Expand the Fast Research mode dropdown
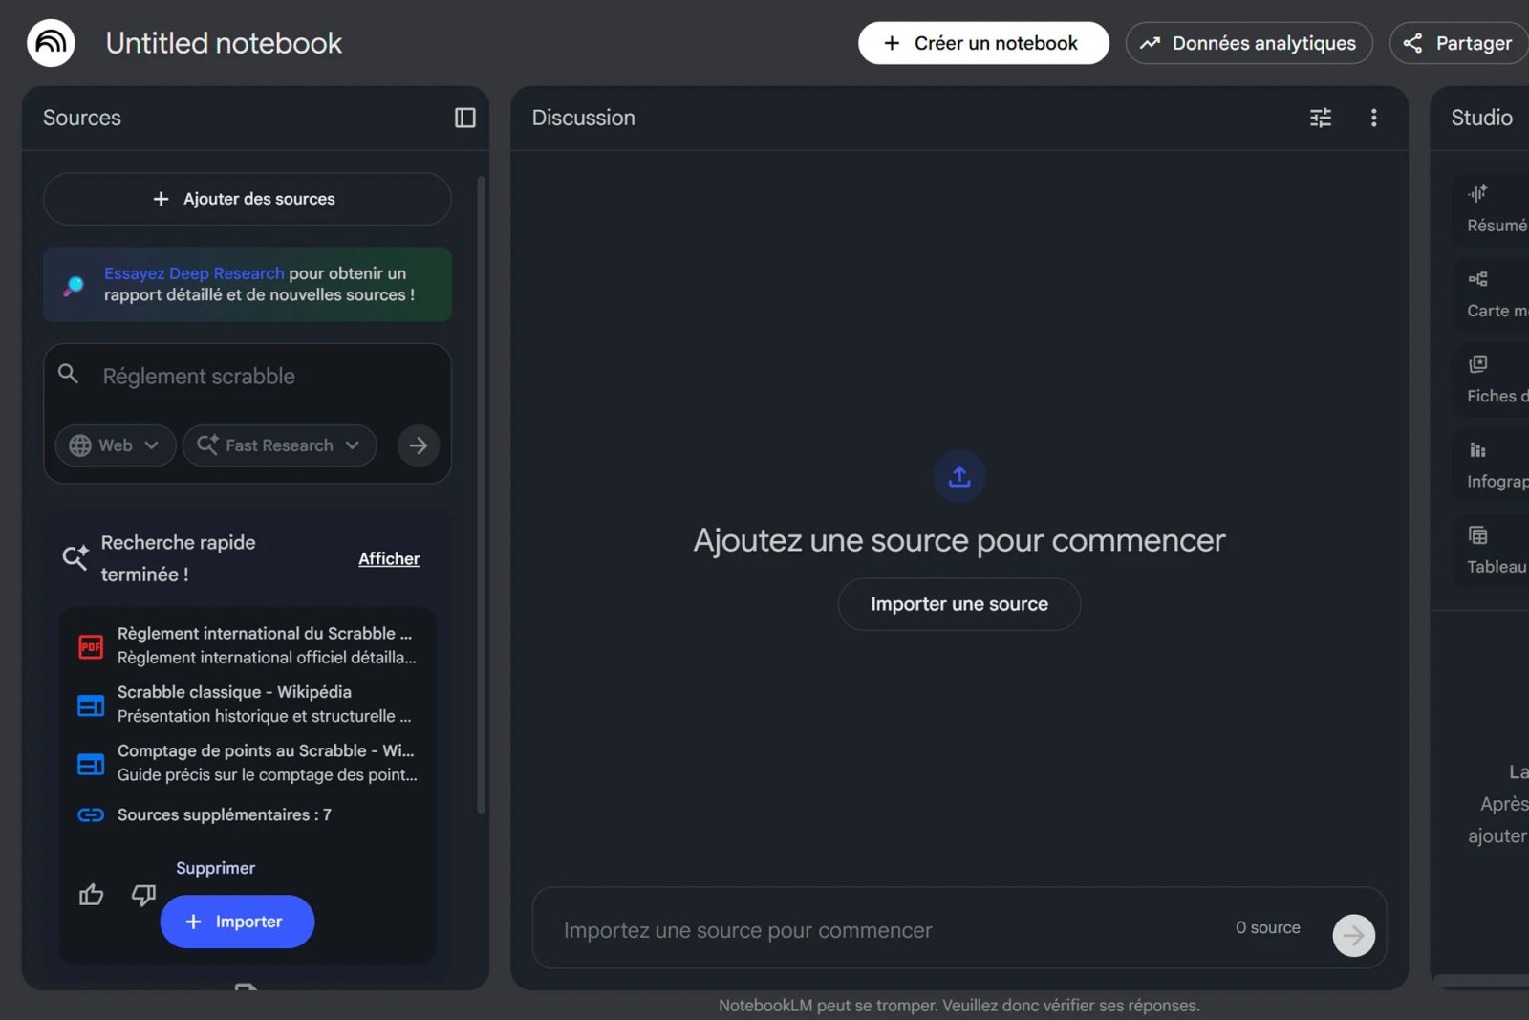This screenshot has height=1020, width=1529. (279, 445)
